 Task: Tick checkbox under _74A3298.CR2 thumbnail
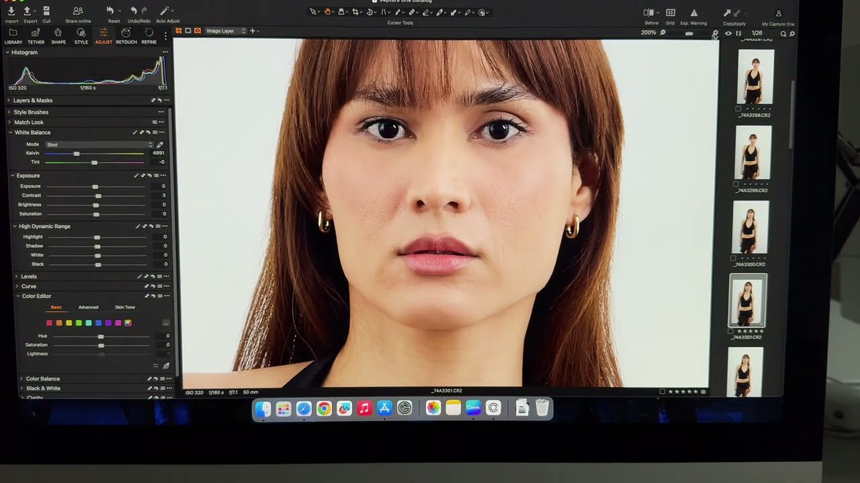pos(738,109)
